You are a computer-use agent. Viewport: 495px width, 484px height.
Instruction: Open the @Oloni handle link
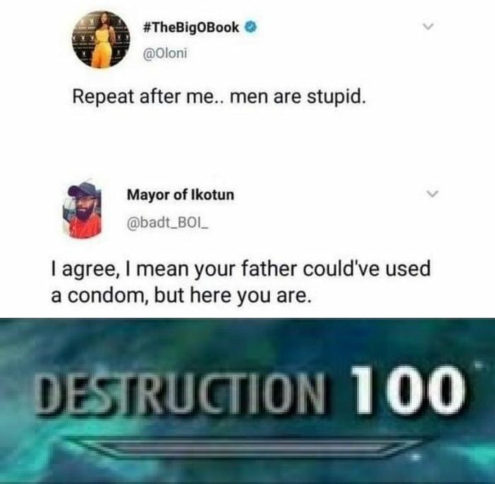(165, 53)
